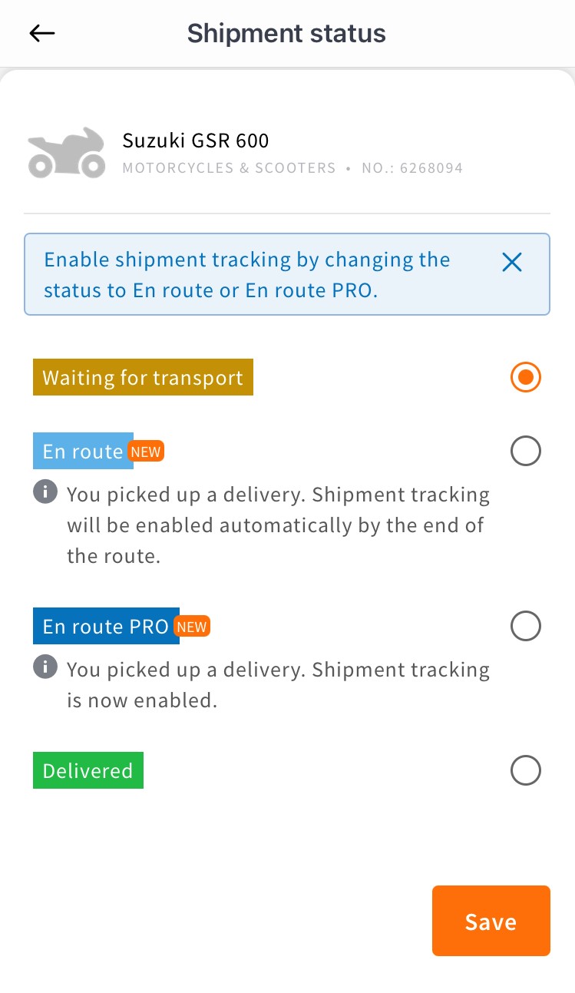Tap the Motorcycles & Scooters category text

tap(229, 168)
